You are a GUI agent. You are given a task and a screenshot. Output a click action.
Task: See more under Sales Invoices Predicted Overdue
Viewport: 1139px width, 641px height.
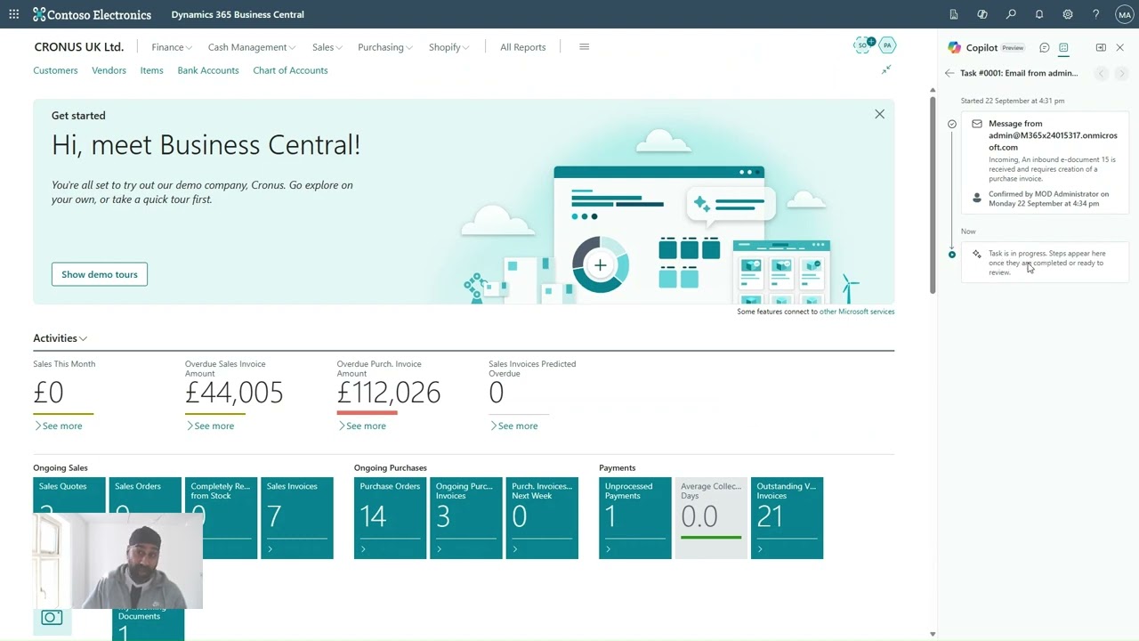(513, 426)
